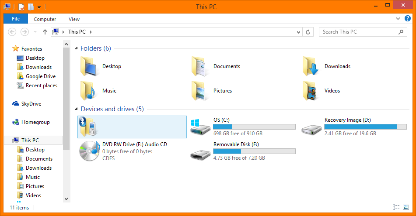Click the Refresh button beside address bar
Viewport: 416px width, 216px height.
coord(308,32)
